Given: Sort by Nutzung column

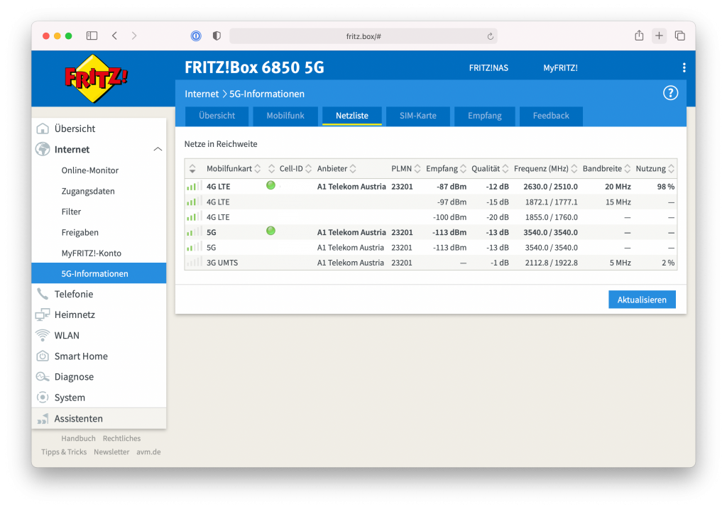Looking at the screenshot, I should coord(655,169).
